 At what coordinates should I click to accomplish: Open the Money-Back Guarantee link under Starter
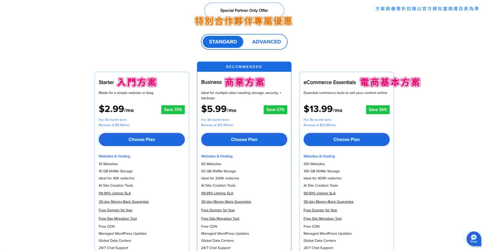point(123,202)
